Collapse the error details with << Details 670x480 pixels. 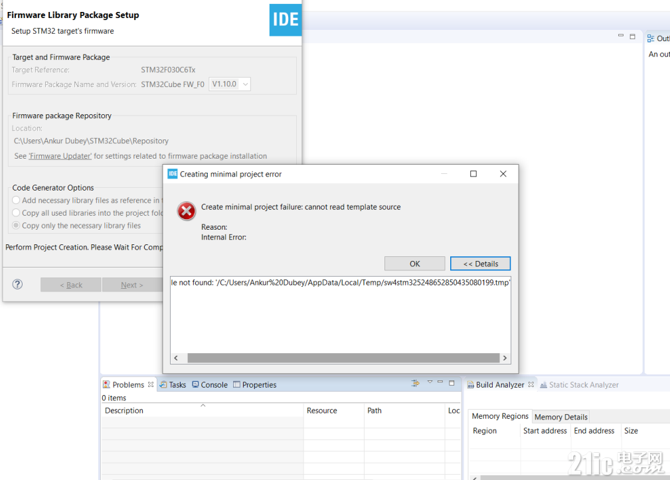(x=480, y=264)
